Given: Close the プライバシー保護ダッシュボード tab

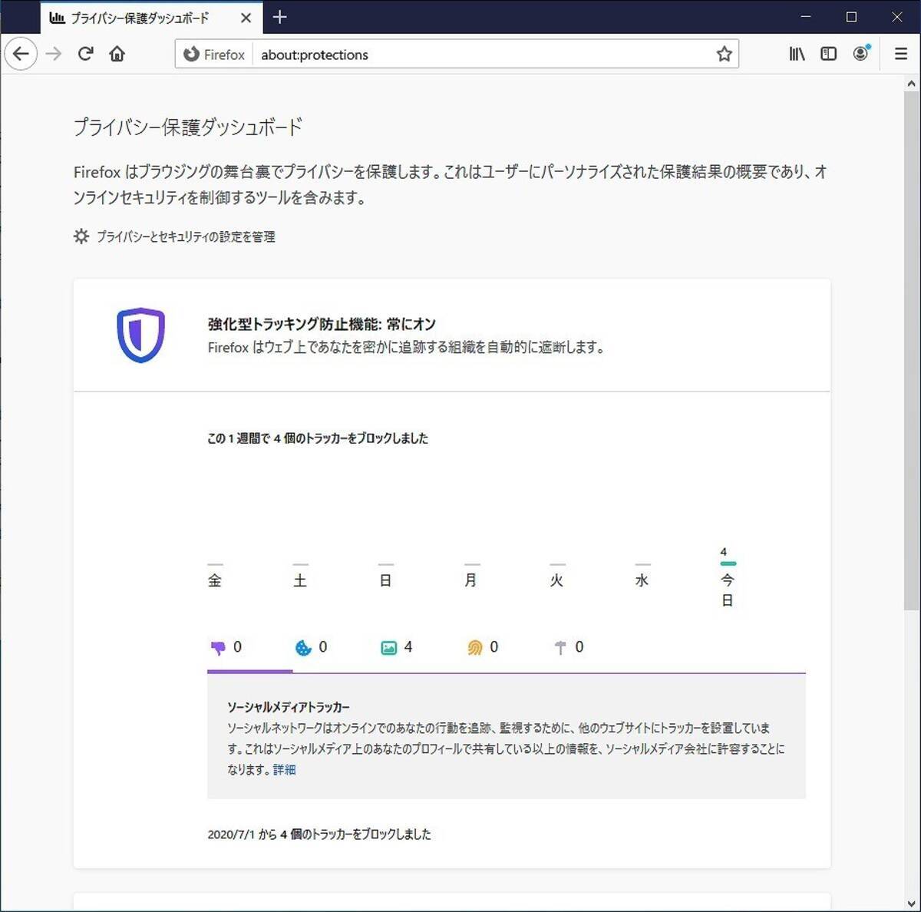Looking at the screenshot, I should (246, 18).
